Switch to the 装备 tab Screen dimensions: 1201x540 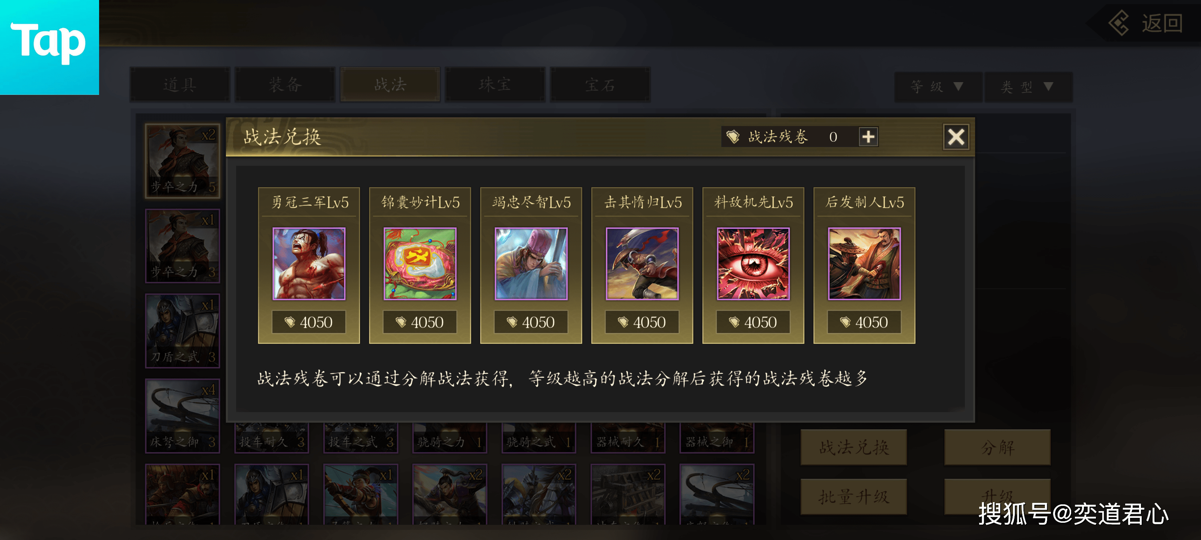pyautogui.click(x=285, y=84)
